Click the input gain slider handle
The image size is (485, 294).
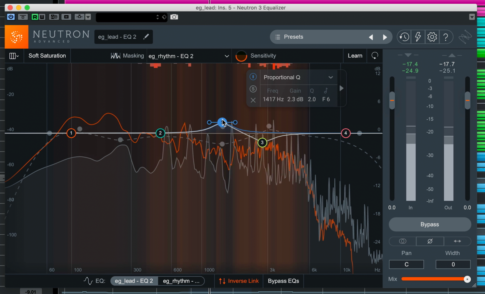(x=392, y=100)
